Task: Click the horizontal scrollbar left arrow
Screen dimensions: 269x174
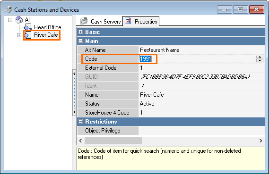Action: pyautogui.click(x=80, y=141)
